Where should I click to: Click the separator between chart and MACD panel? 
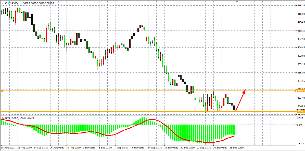[148, 116]
